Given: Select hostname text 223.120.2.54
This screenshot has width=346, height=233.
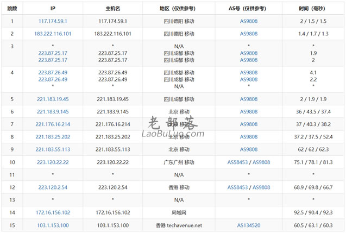Looking at the screenshot, I should (x=113, y=187).
